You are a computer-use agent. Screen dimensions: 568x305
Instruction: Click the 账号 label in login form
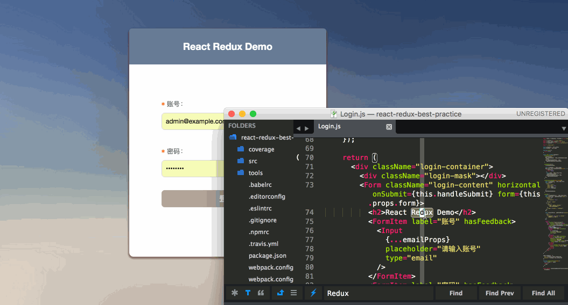coord(174,104)
